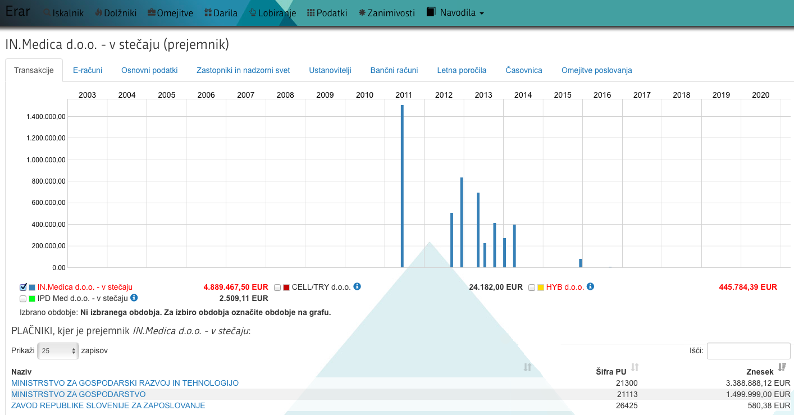The image size is (794, 415).
Task: Open info icon next to CELL/TRY d.o.o.
Action: (357, 286)
